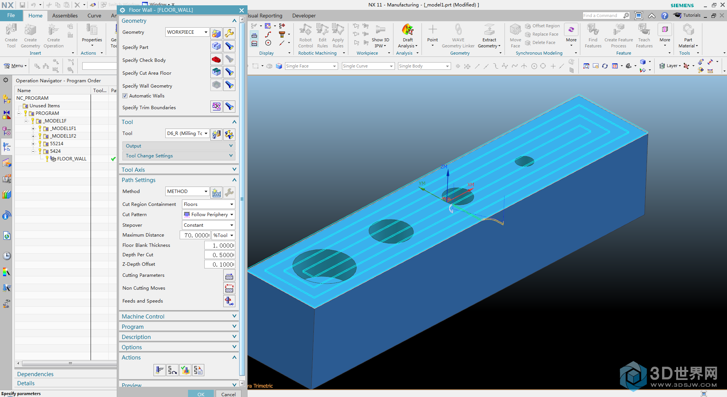The image size is (727, 397).
Task: Click the New Method icon beside METHOD
Action: pos(216,193)
